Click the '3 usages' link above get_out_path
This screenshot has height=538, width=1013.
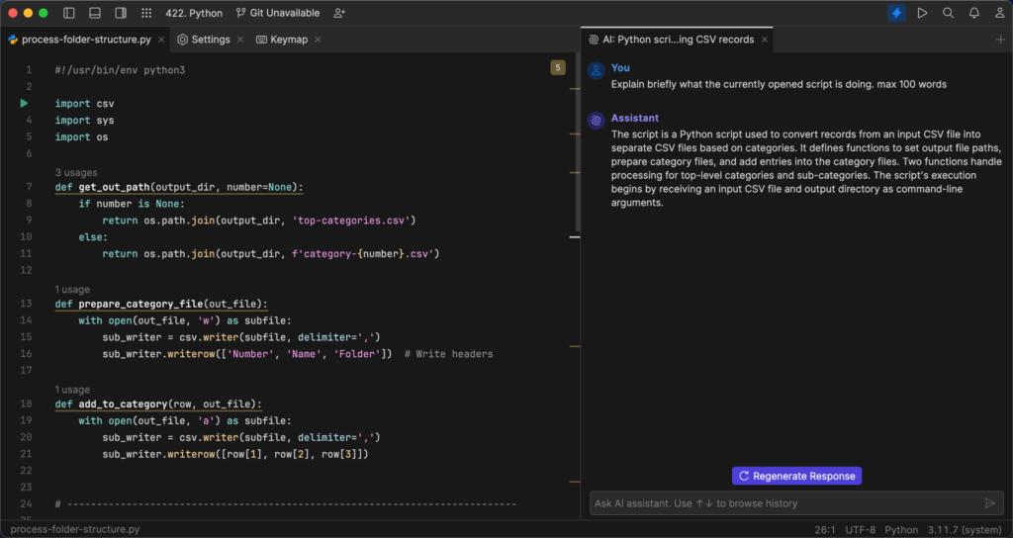click(77, 172)
